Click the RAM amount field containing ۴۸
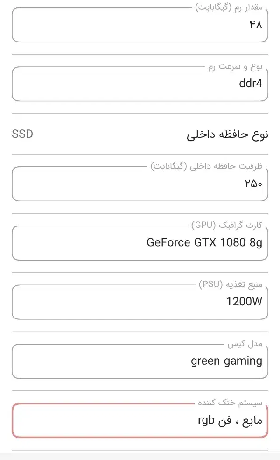 coord(140,24)
